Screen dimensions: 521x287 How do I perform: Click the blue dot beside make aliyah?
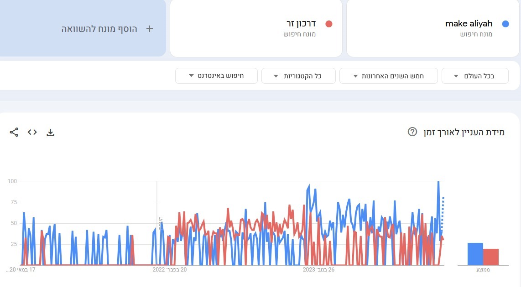[x=505, y=24]
